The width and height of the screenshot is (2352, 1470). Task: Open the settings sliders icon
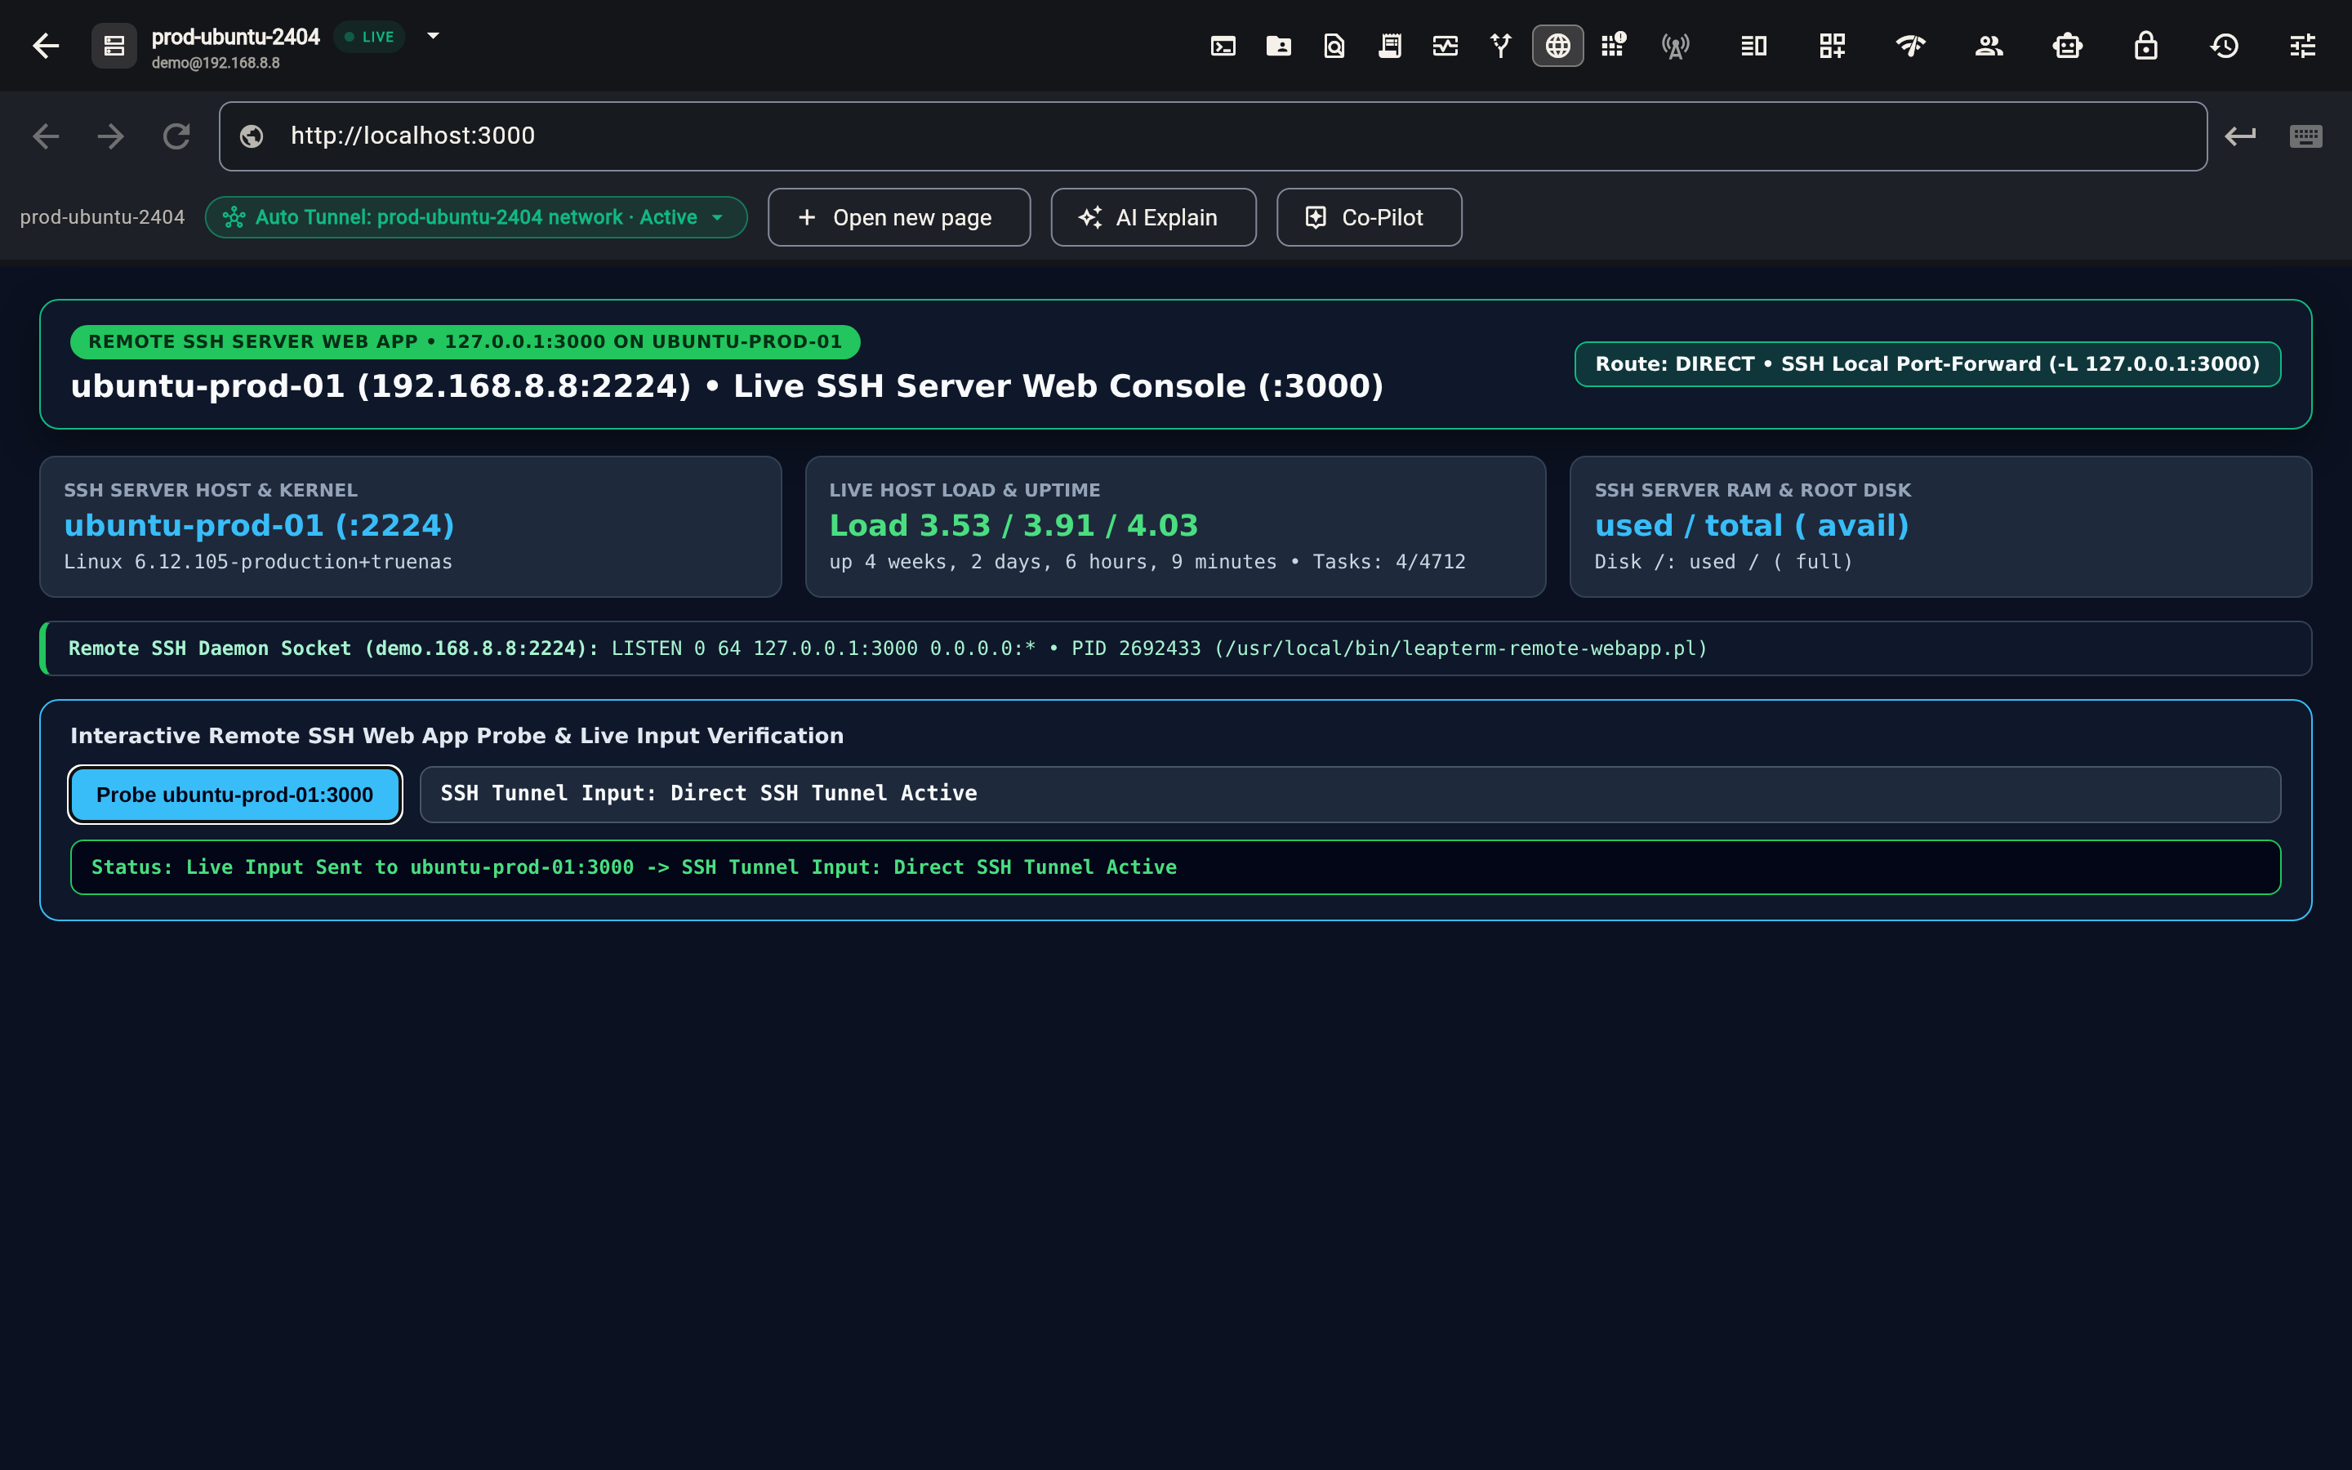(2302, 46)
